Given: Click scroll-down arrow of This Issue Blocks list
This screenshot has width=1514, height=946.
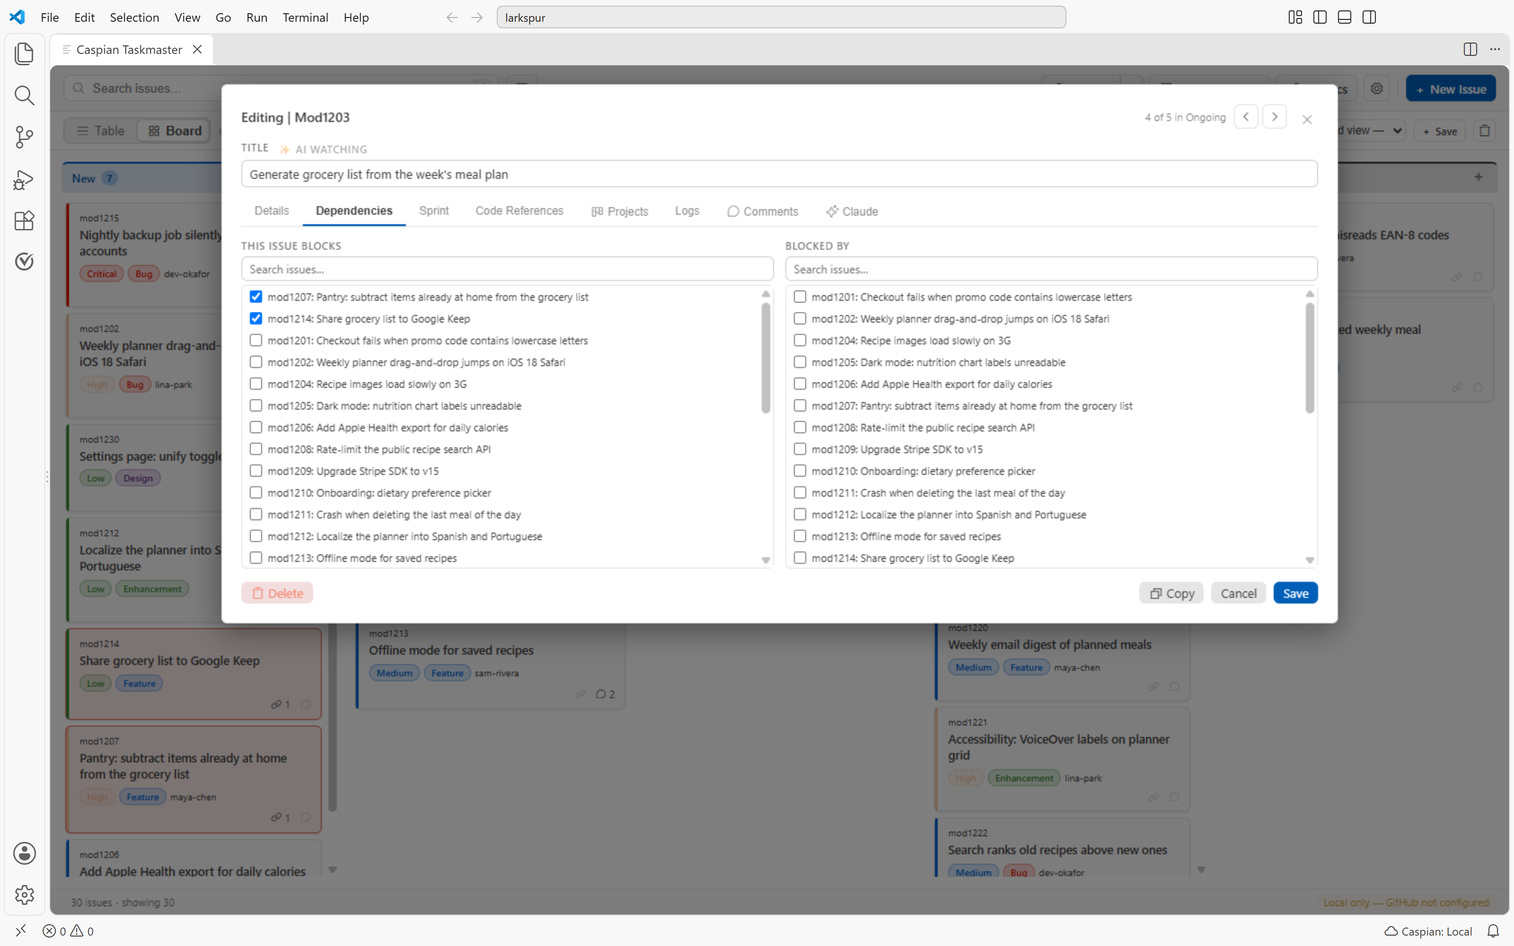Looking at the screenshot, I should pos(766,560).
